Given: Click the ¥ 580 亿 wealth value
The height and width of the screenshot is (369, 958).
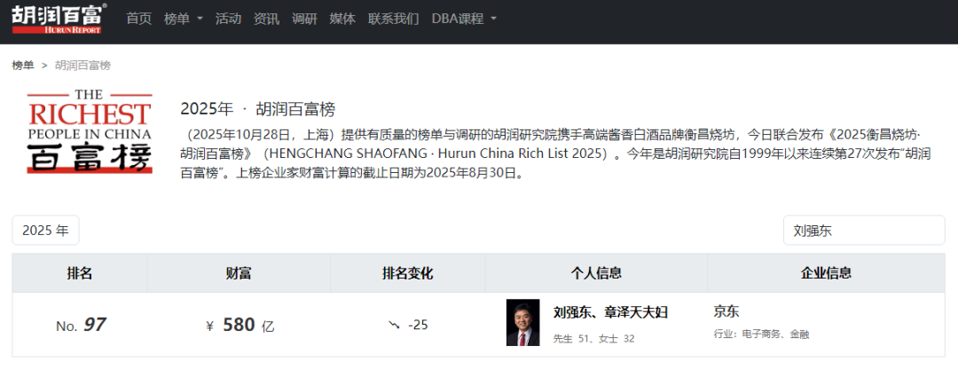Looking at the screenshot, I should [240, 326].
